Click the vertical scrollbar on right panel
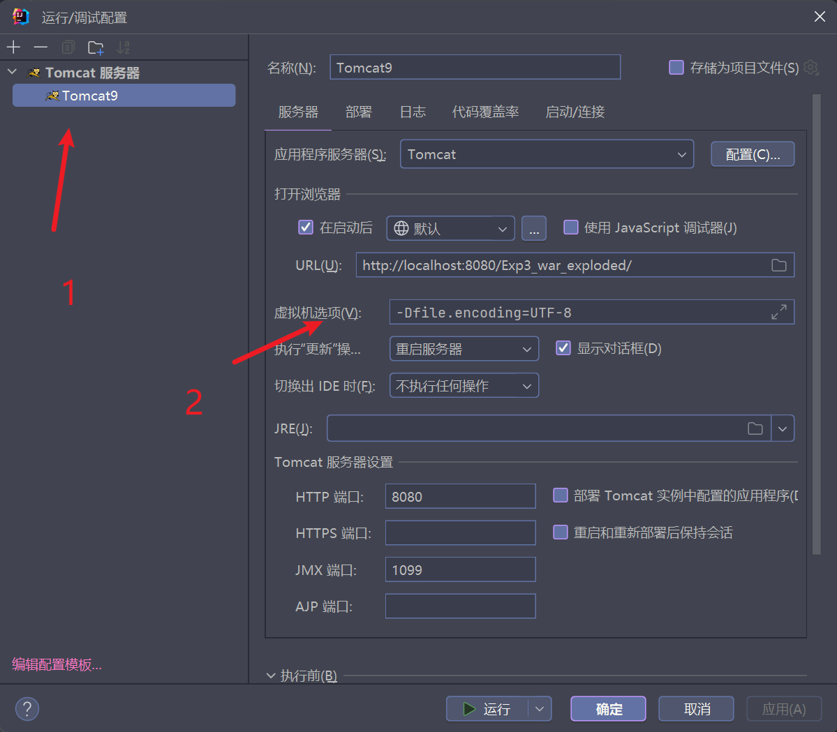837x732 pixels. [816, 324]
